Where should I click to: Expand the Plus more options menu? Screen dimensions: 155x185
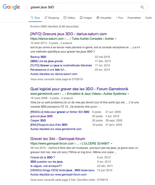tap(119, 18)
